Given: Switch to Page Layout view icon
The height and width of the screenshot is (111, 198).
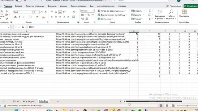Looking at the screenshot, I should [x=167, y=105].
